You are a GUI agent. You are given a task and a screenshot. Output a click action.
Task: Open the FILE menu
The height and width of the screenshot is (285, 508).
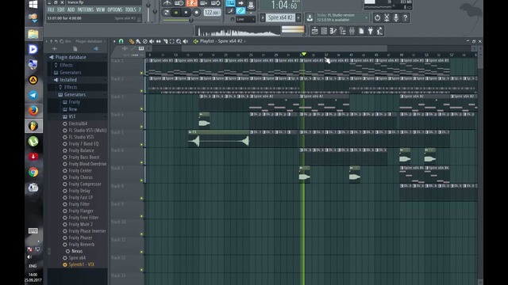coord(51,9)
